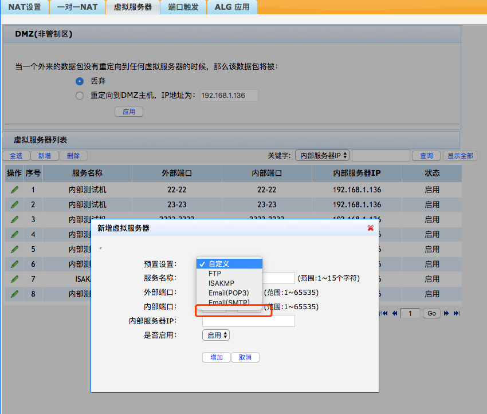Switch to 端口触发 tab
This screenshot has height=414, width=487.
pos(183,7)
